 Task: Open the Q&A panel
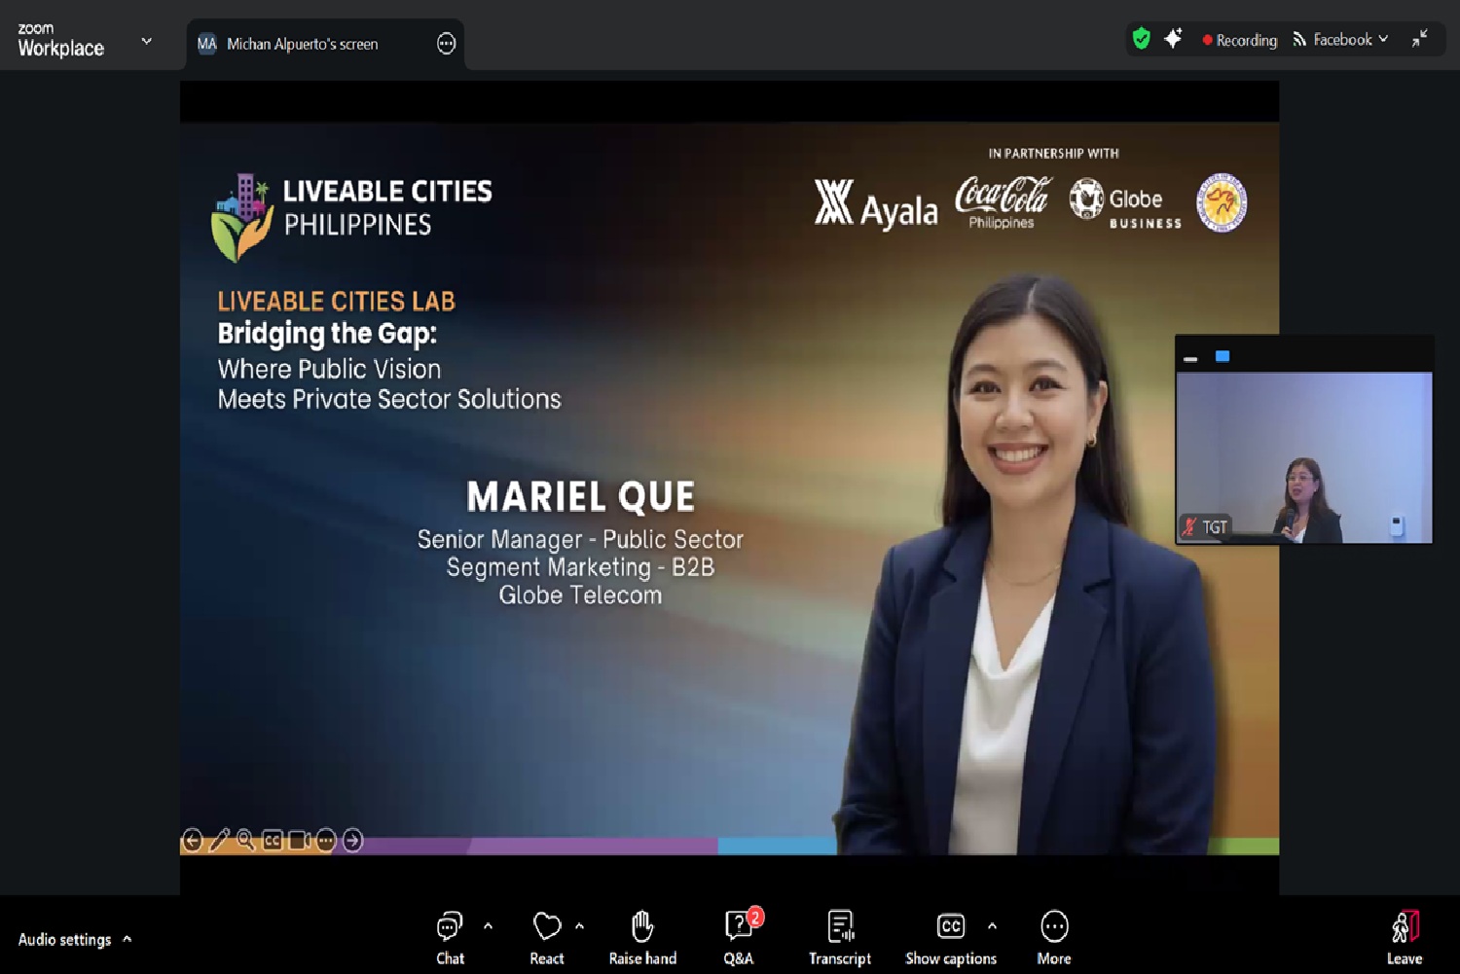[738, 936]
